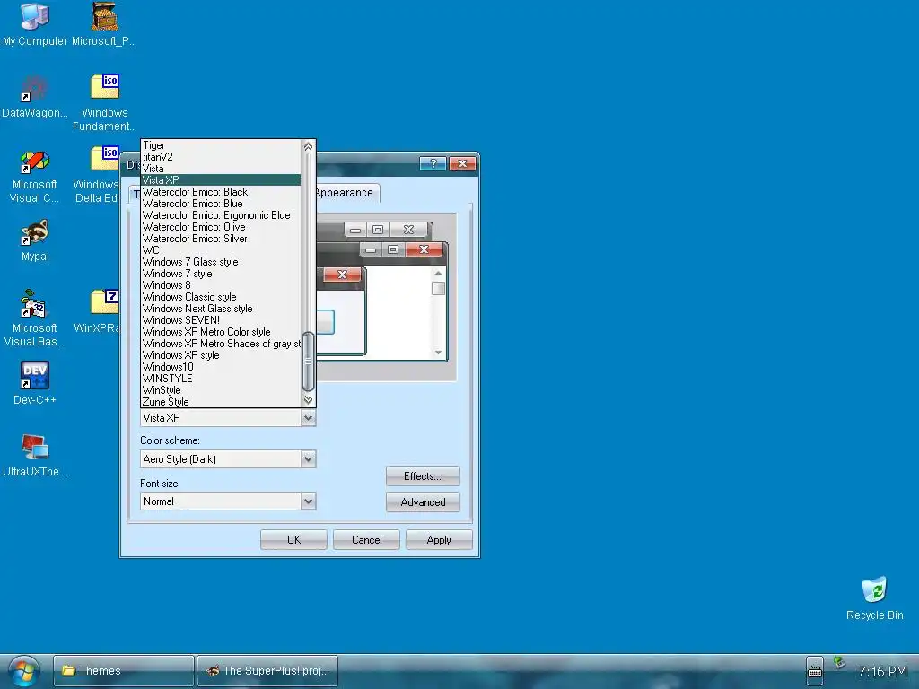Select WC in the style list
Screen dimensions: 919x689
coord(221,250)
